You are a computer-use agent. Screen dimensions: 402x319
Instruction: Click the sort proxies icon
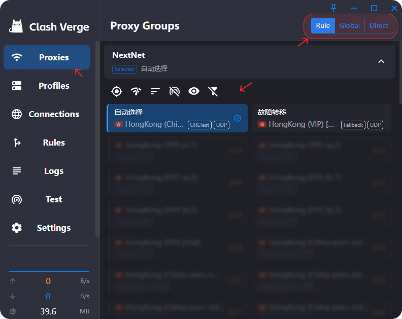pos(155,91)
